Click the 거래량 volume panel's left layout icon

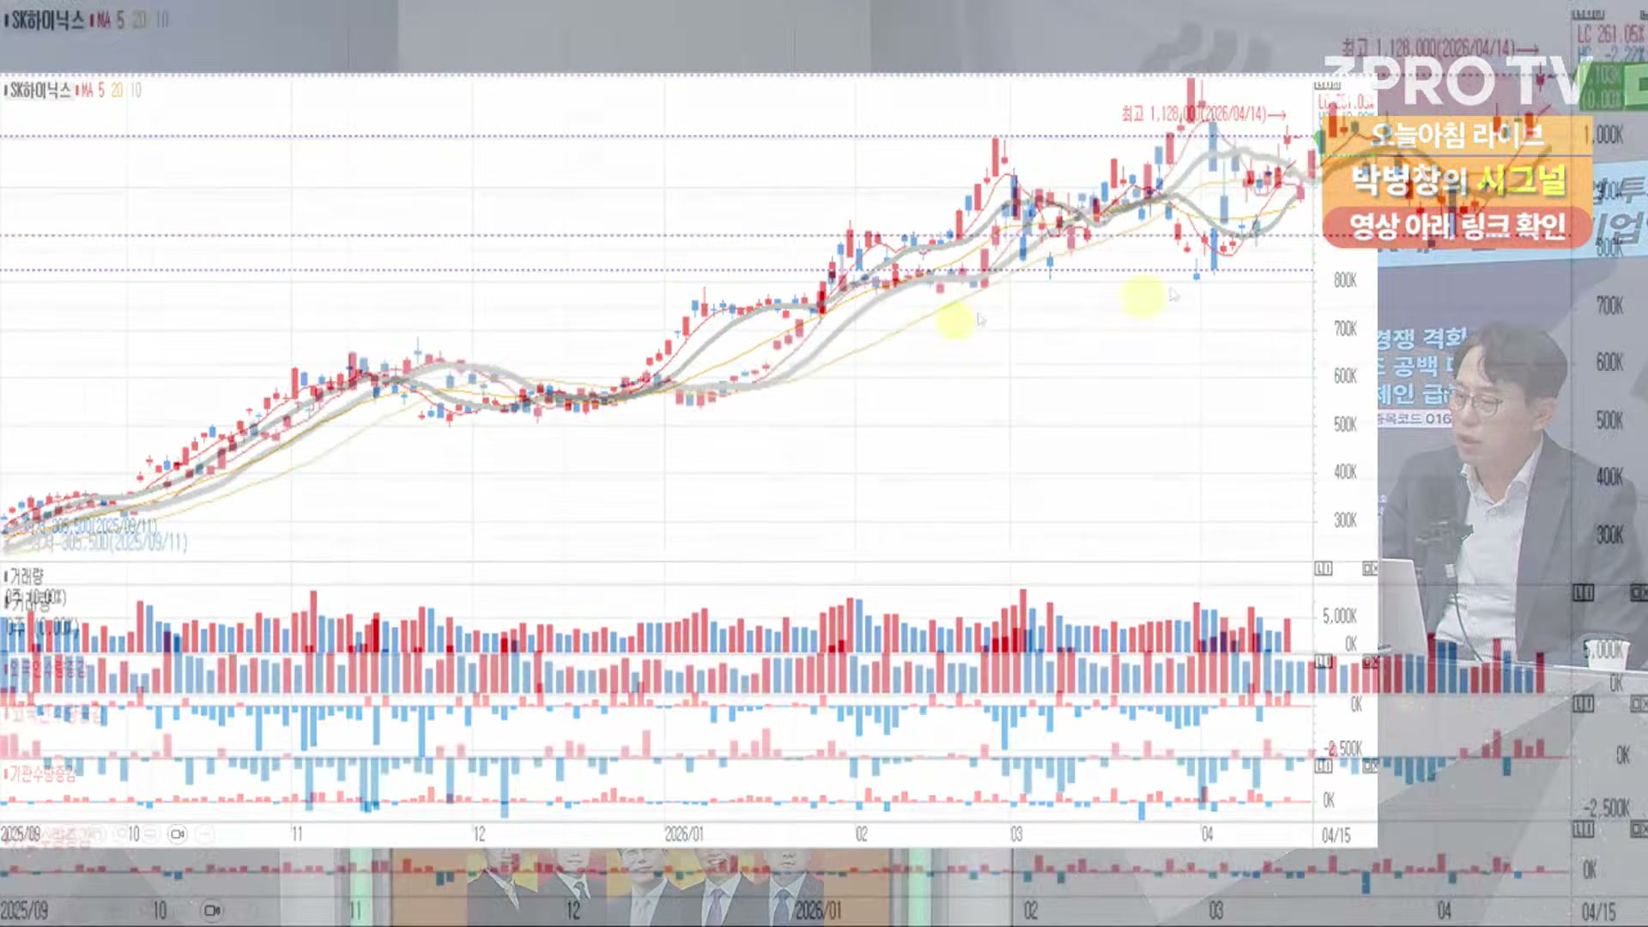pos(1324,569)
